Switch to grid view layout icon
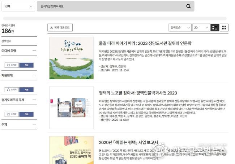Image resolution: width=235 pixels, height=164 pixels. [224, 27]
